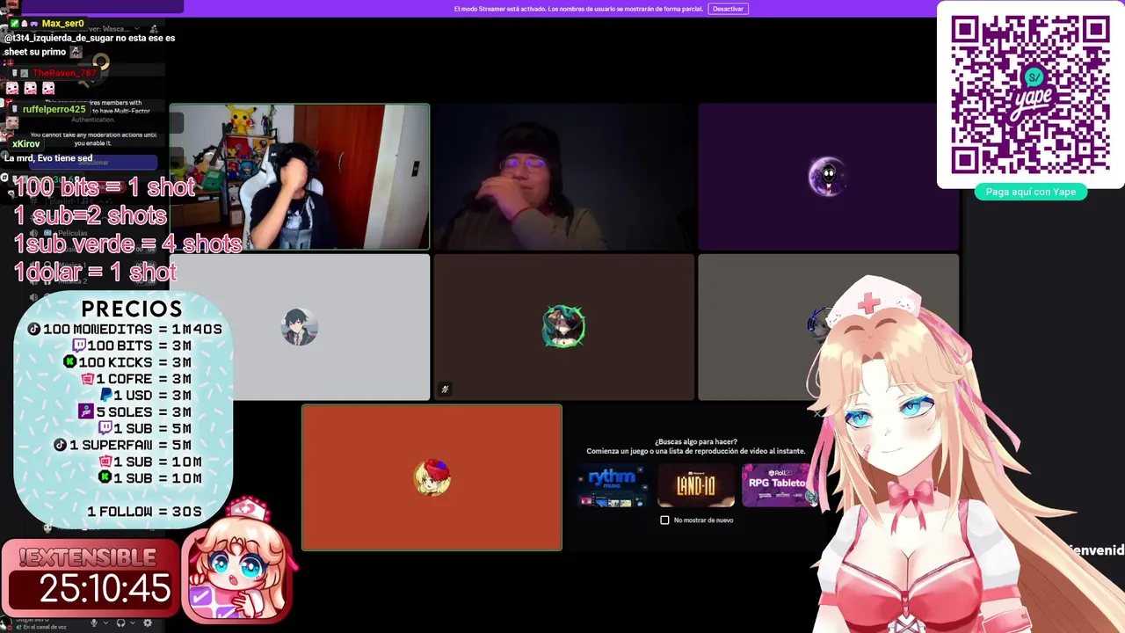Click the user avatar in bottom-left panel
The image size is (1125, 633).
coord(5,622)
